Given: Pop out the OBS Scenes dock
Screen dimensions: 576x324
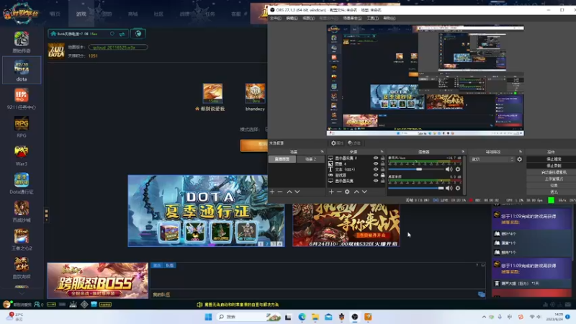Looking at the screenshot, I should 322,152.
